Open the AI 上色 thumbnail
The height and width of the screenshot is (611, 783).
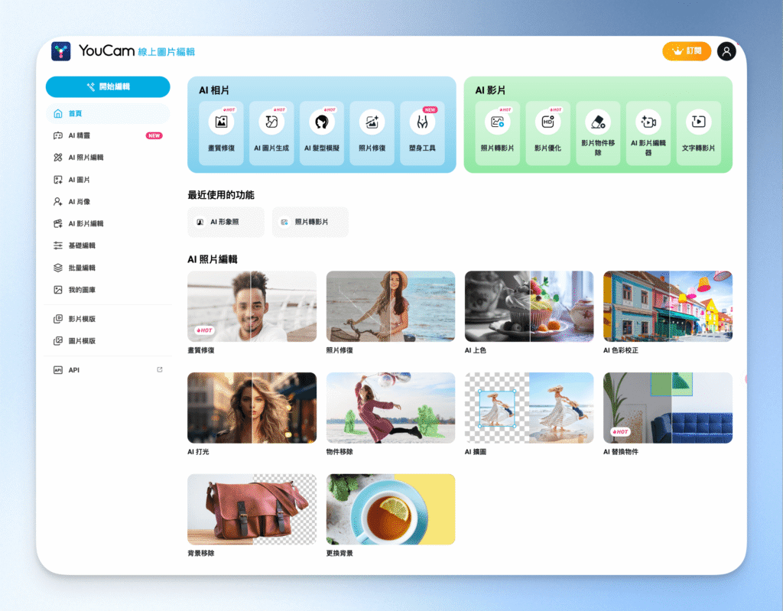coord(529,306)
